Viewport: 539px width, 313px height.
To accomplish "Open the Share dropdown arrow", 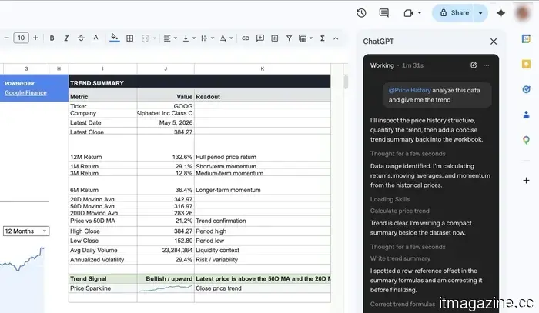I will coord(480,13).
